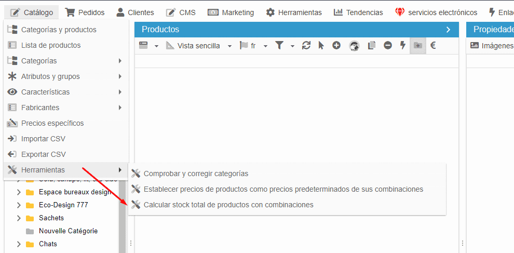Viewport: 514px width, 253px height.
Task: Expand the Sachets category folder
Action: 19,218
